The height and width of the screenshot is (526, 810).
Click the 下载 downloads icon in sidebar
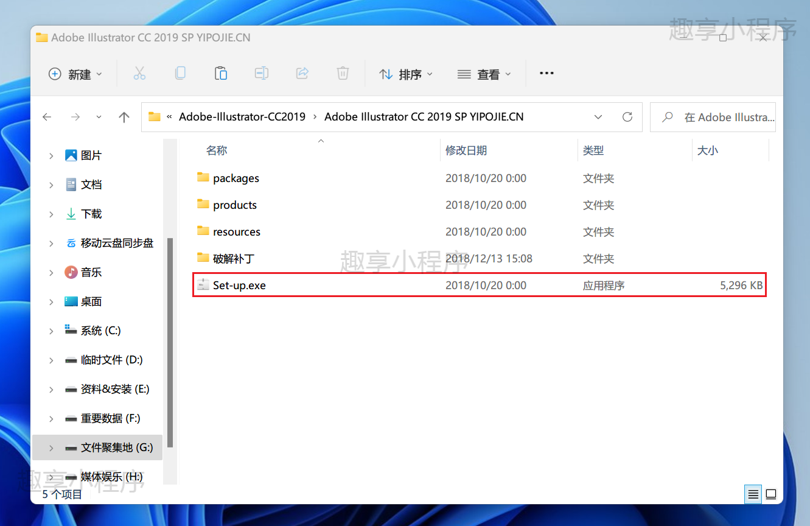click(x=71, y=214)
